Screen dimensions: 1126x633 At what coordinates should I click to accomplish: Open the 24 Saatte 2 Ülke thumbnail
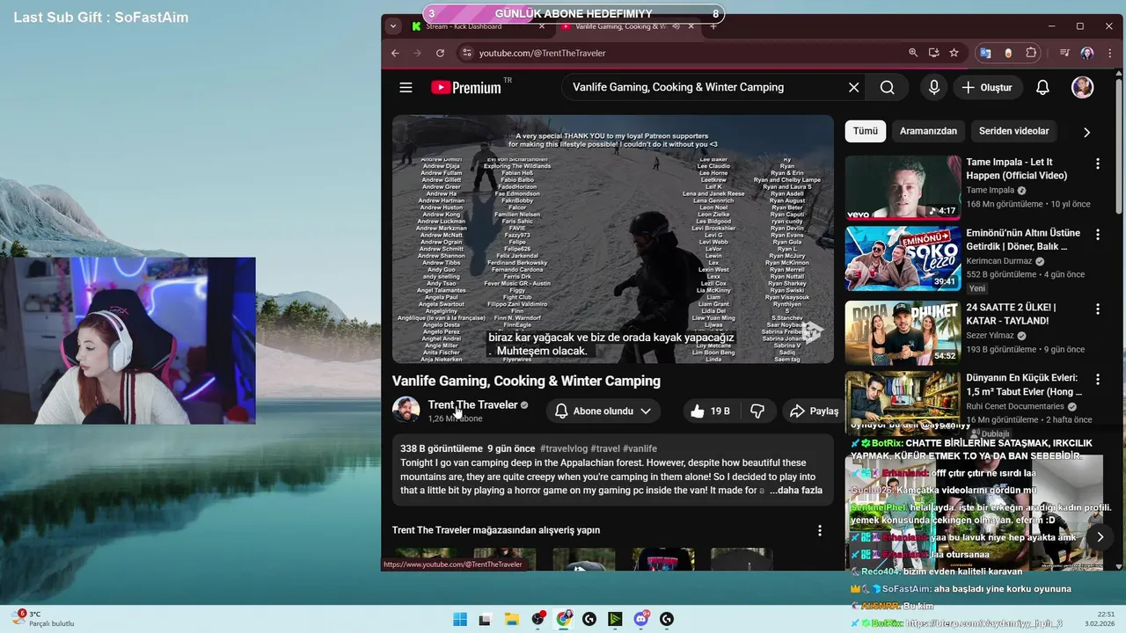(903, 332)
